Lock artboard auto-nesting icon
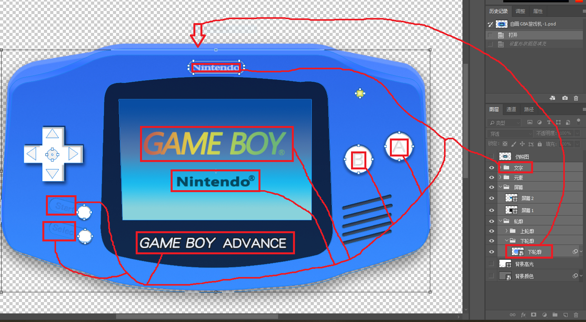The height and width of the screenshot is (322, 586). [x=531, y=144]
